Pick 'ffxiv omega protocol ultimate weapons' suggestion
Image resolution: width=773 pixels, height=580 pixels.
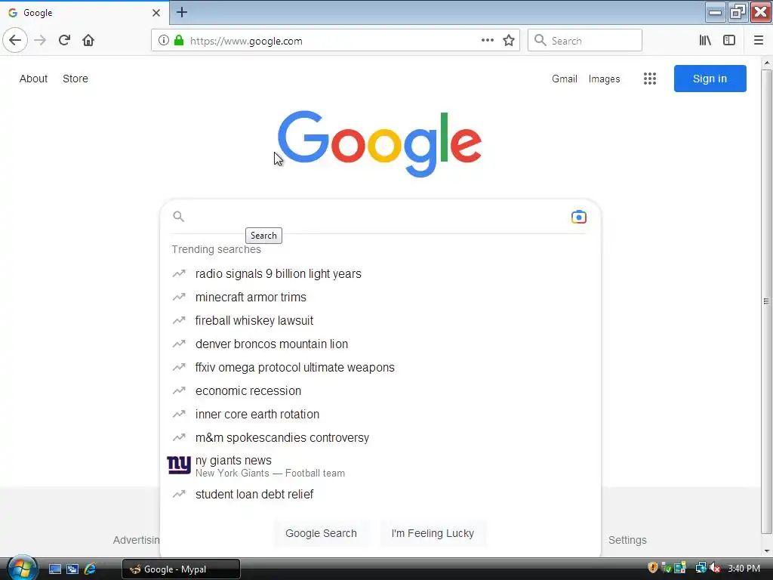pos(380,368)
